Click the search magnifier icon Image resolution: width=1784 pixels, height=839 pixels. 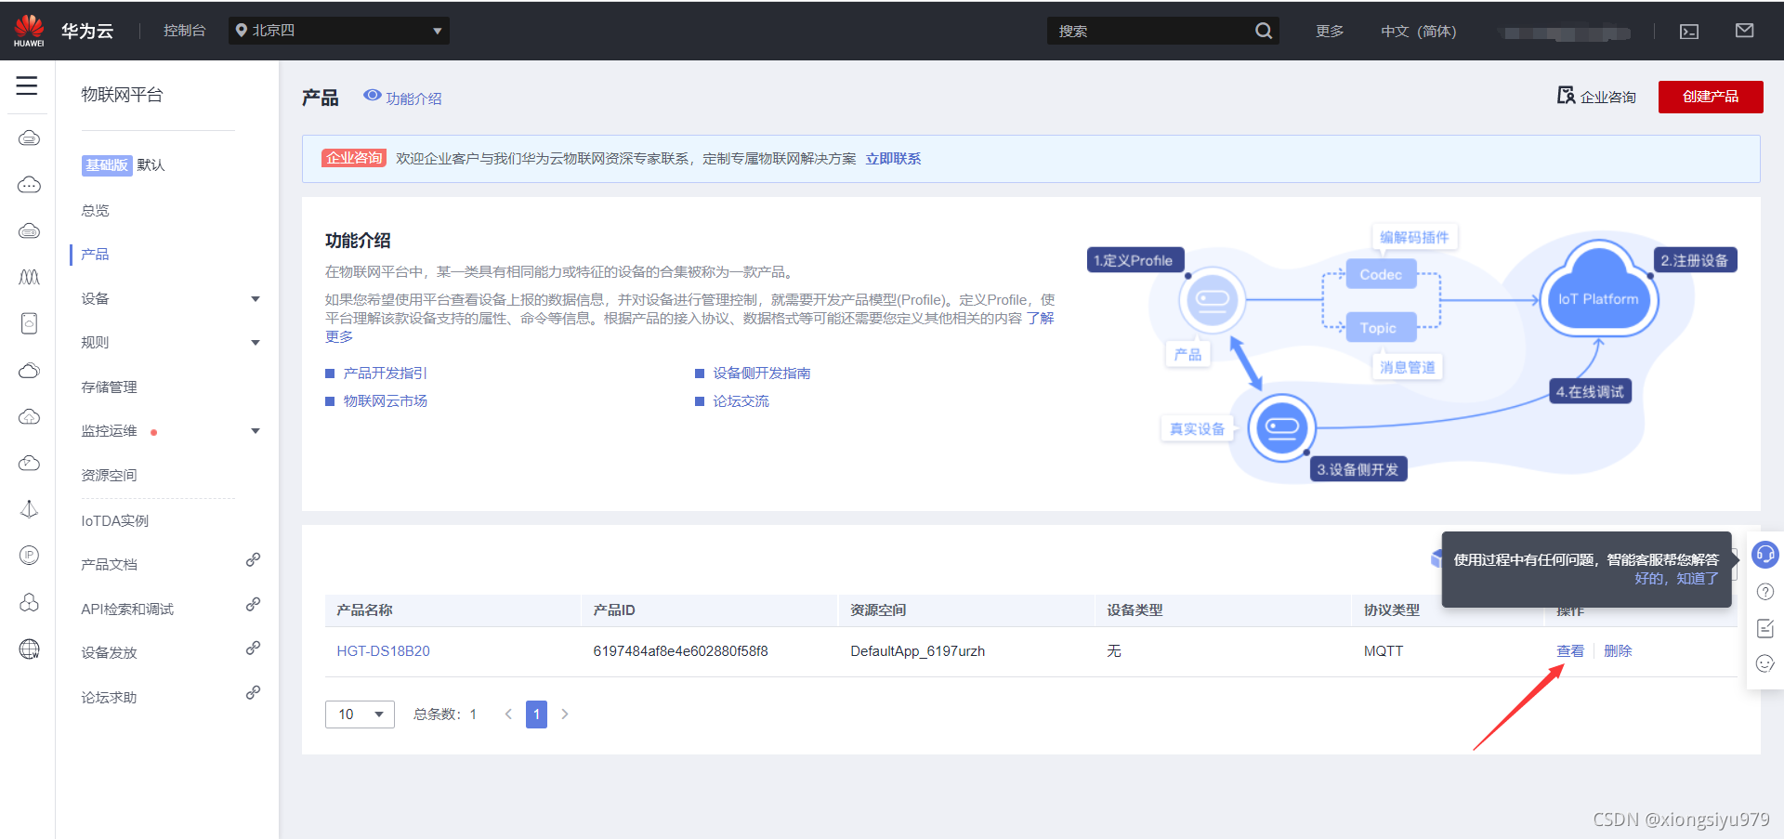(1264, 31)
